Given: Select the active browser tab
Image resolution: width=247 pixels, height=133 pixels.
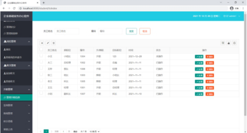Looking at the screenshot, I should (20, 3).
